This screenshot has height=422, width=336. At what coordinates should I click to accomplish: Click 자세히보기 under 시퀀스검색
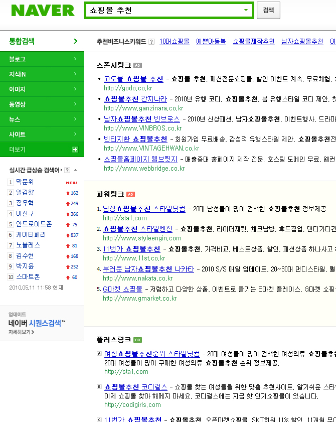click(x=21, y=332)
